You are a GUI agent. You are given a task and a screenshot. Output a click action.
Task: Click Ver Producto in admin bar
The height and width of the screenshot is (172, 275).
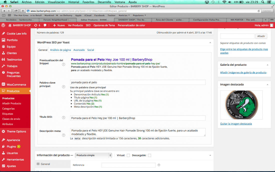[x=75, y=25]
